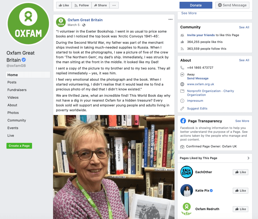Open the www.oxfam.org.uk website link

pos(200,84)
